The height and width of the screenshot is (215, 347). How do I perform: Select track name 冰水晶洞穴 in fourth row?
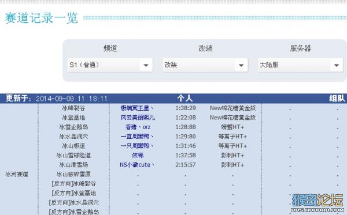click(x=73, y=137)
